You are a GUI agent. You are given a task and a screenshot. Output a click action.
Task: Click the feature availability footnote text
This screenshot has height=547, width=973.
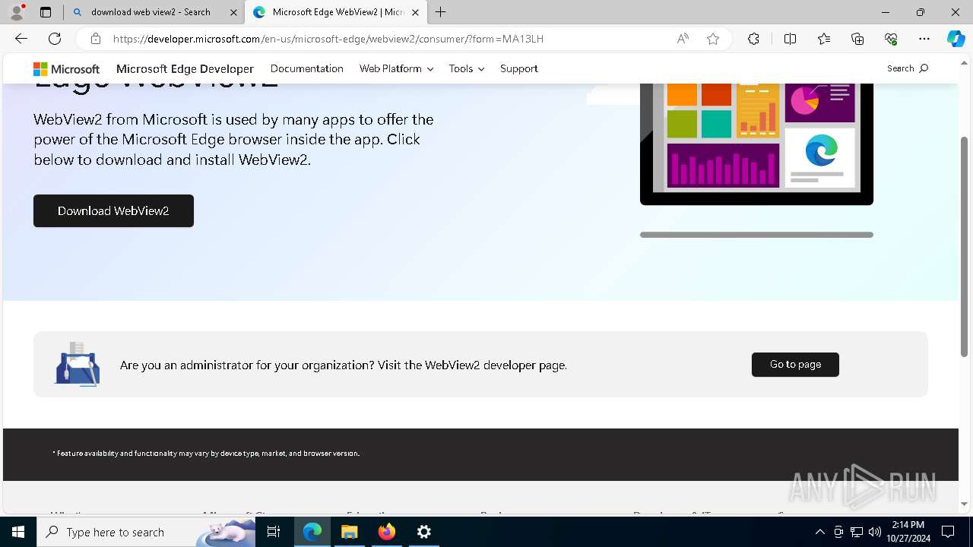pyautogui.click(x=206, y=454)
